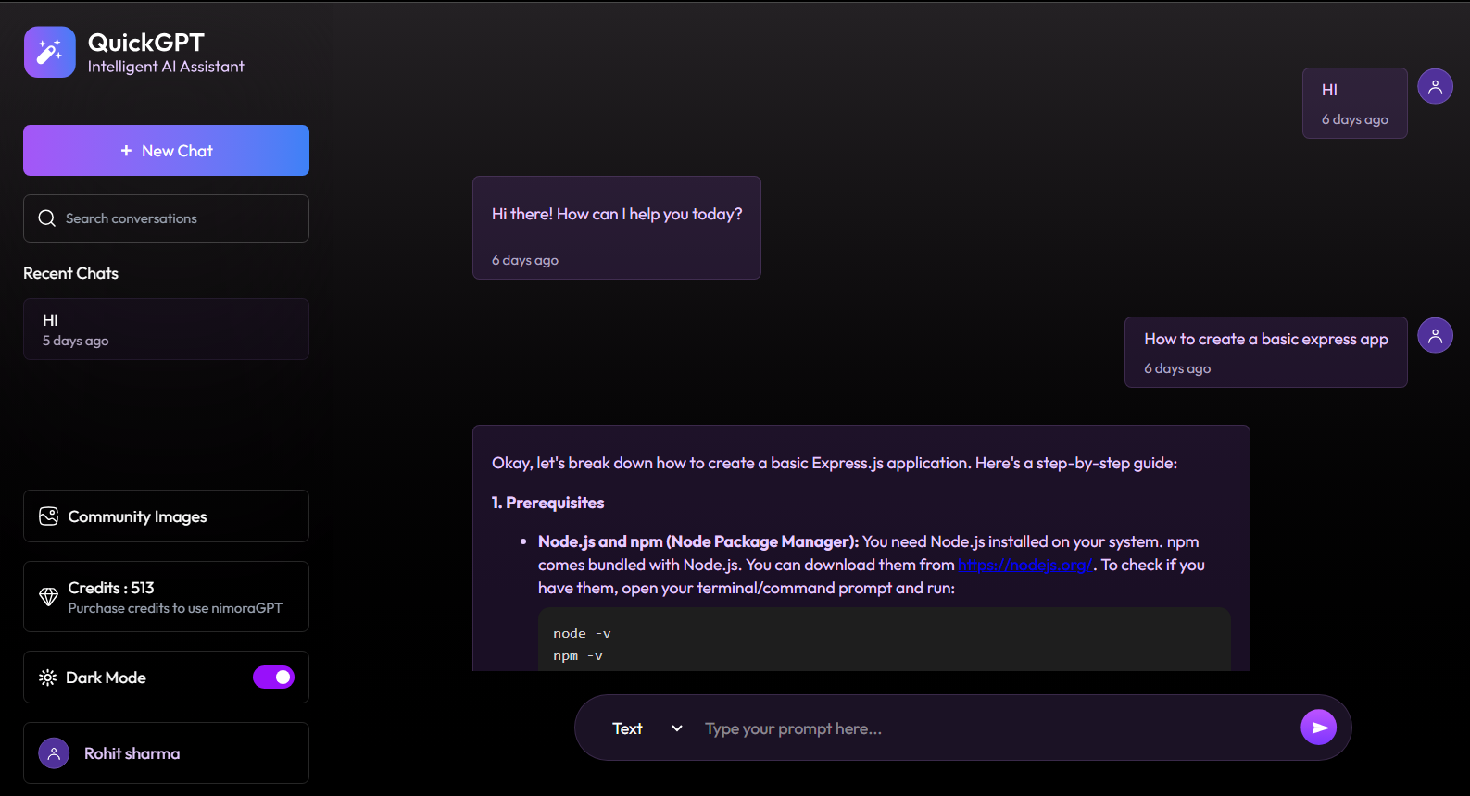Open the Credits purchase panel
Image resolution: width=1470 pixels, height=796 pixels.
pyautogui.click(x=174, y=597)
